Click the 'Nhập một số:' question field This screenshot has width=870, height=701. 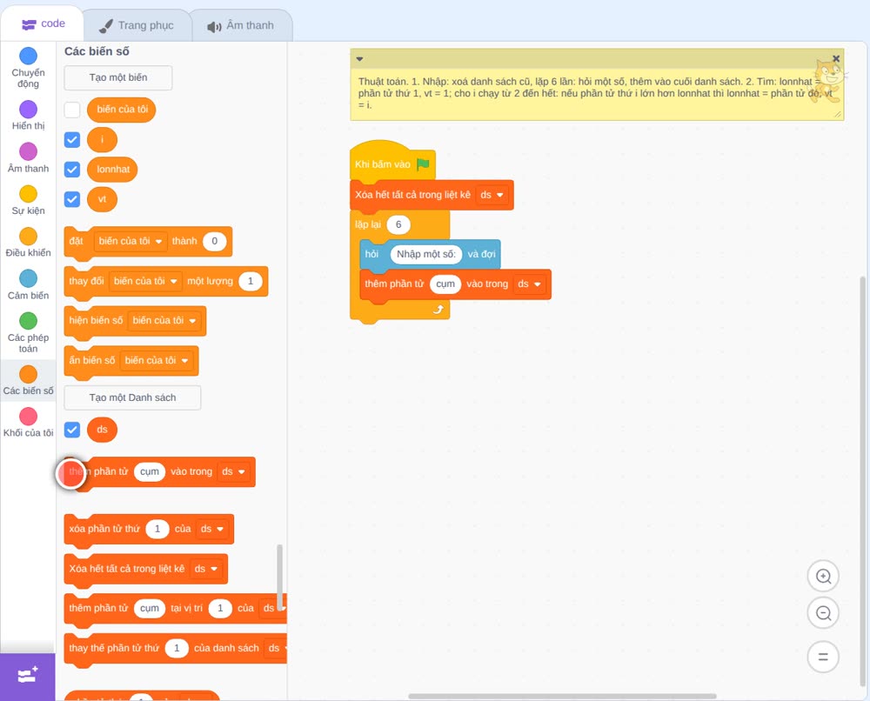pyautogui.click(x=426, y=254)
